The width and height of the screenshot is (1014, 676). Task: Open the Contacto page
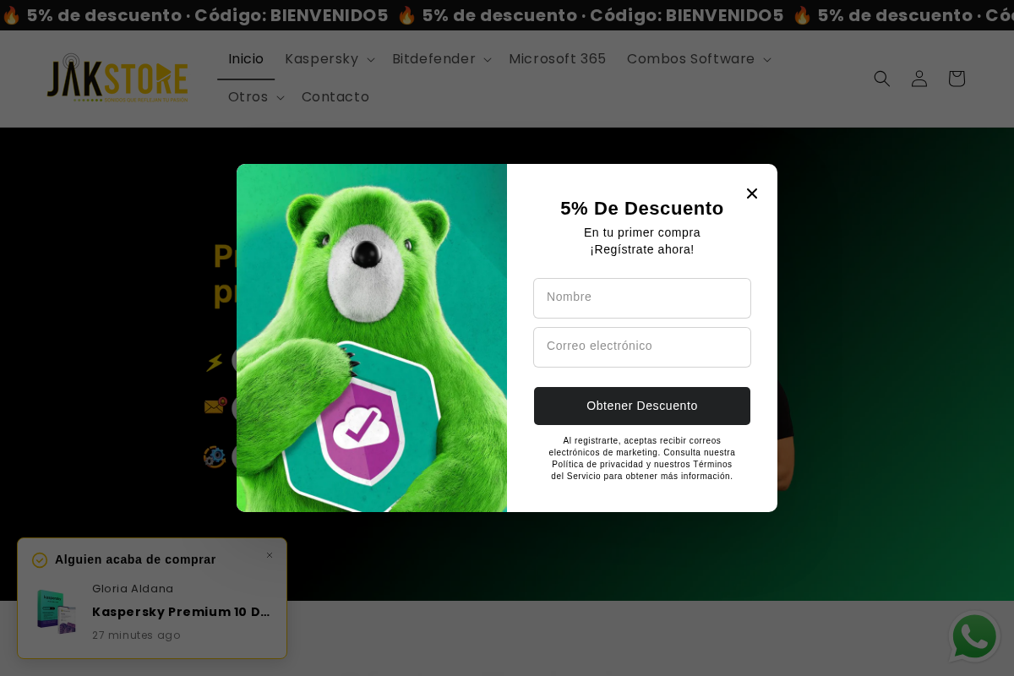335,97
